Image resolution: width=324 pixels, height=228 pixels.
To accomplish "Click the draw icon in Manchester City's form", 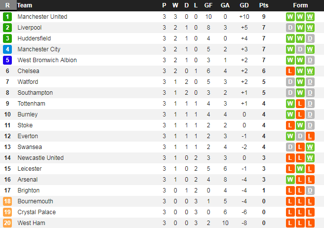I will coord(300,49).
